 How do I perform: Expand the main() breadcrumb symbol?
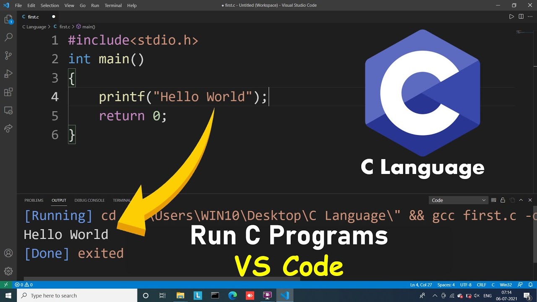pos(86,27)
